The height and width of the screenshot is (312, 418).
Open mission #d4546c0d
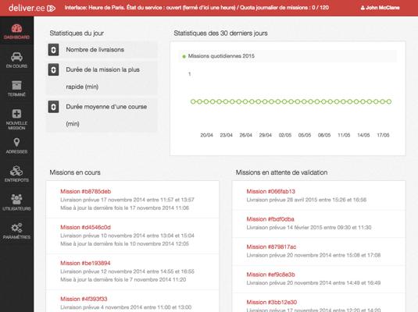pos(85,227)
